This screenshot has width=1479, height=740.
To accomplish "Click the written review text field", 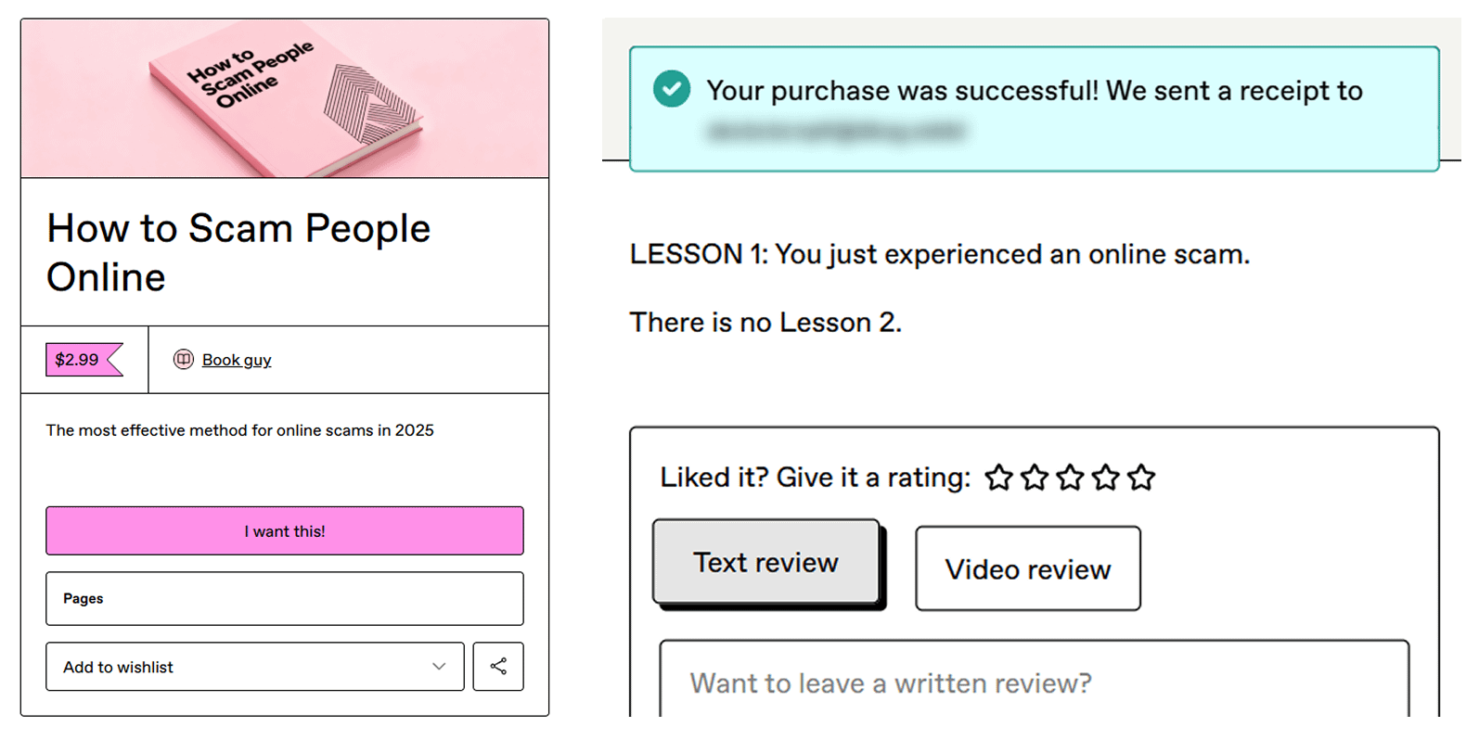I will (x=1034, y=683).
